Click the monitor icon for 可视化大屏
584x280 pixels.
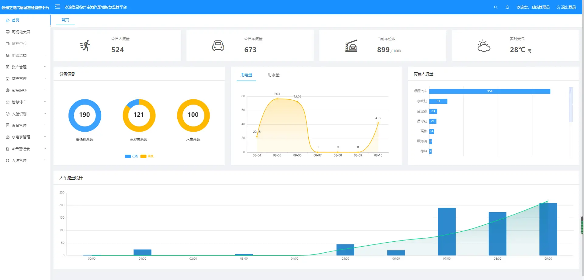8,32
